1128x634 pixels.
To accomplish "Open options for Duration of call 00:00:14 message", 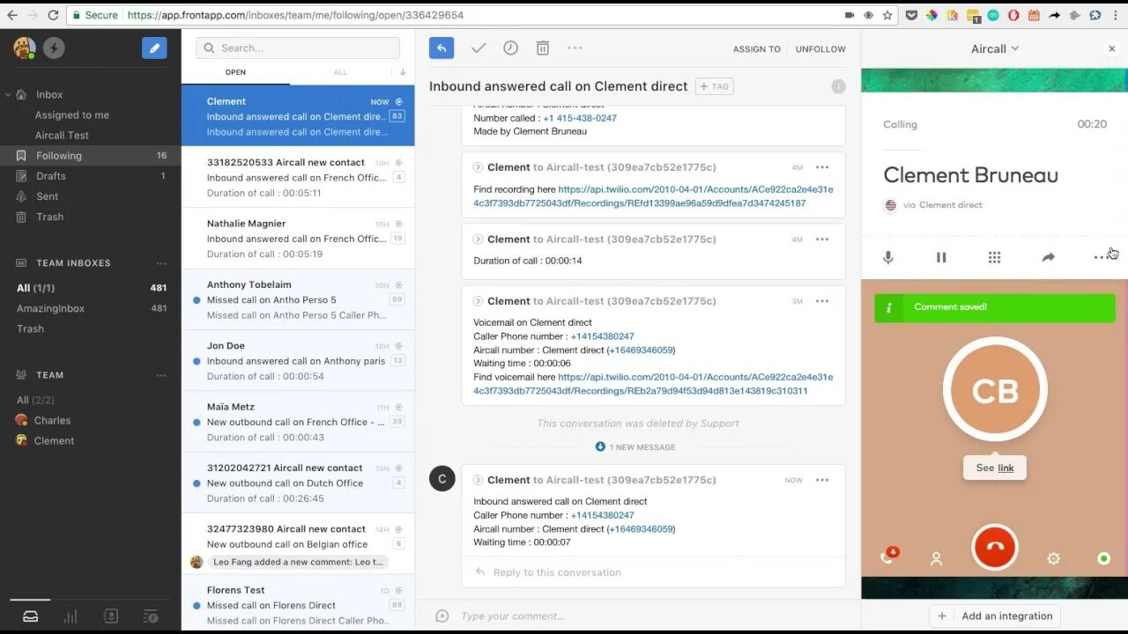I will click(822, 239).
